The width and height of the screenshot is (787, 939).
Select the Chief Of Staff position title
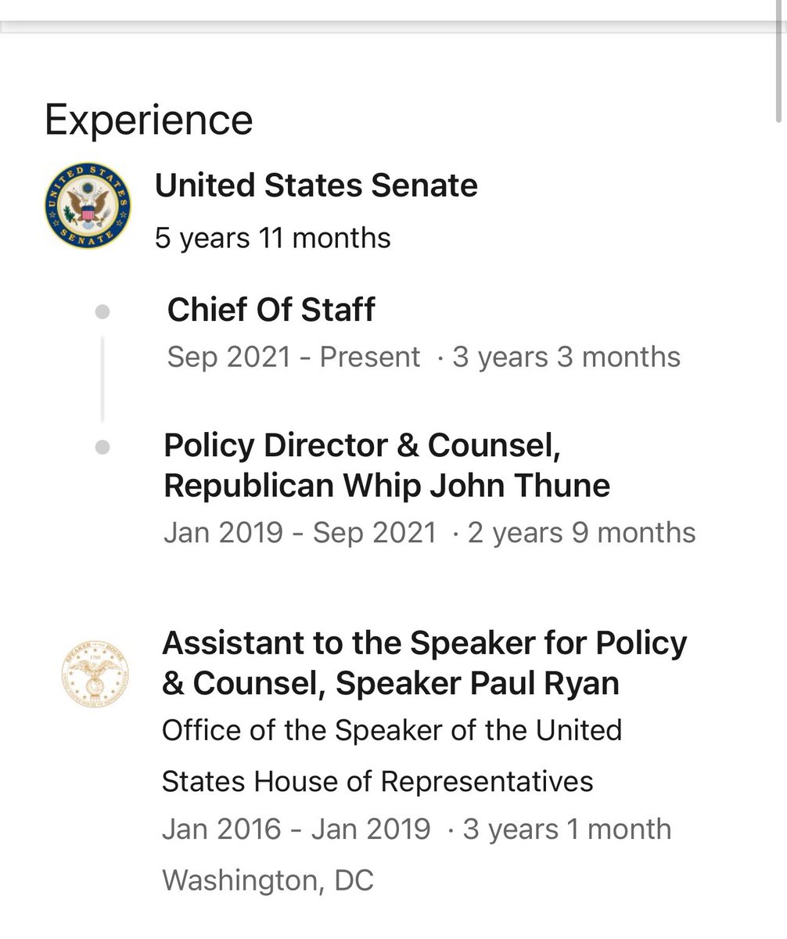[x=271, y=310]
